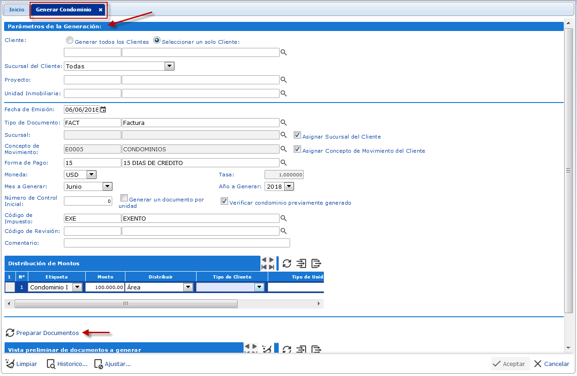Toggle 'Verificar condominio previamente generado' checkbox

(224, 201)
